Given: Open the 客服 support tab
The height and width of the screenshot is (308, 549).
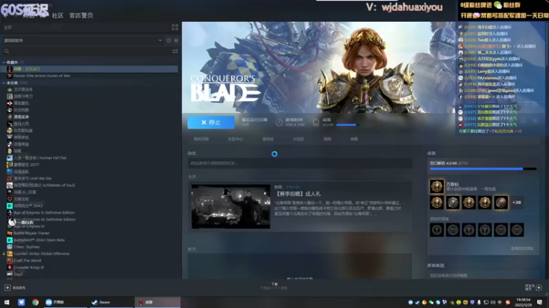Looking at the screenshot, I should (x=354, y=139).
